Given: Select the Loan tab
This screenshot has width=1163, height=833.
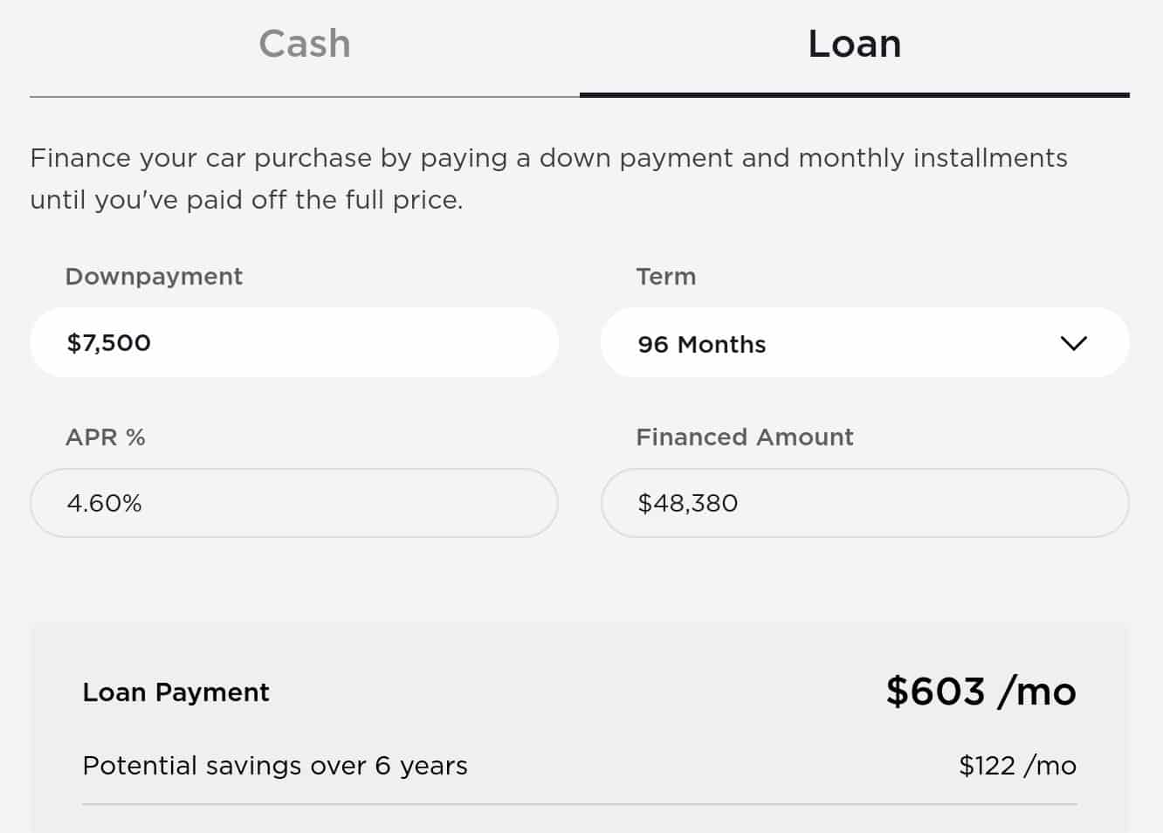Looking at the screenshot, I should coord(854,44).
